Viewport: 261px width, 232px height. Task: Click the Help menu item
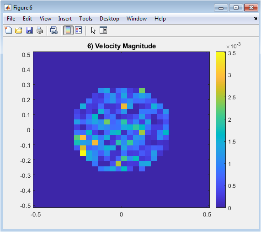160,19
